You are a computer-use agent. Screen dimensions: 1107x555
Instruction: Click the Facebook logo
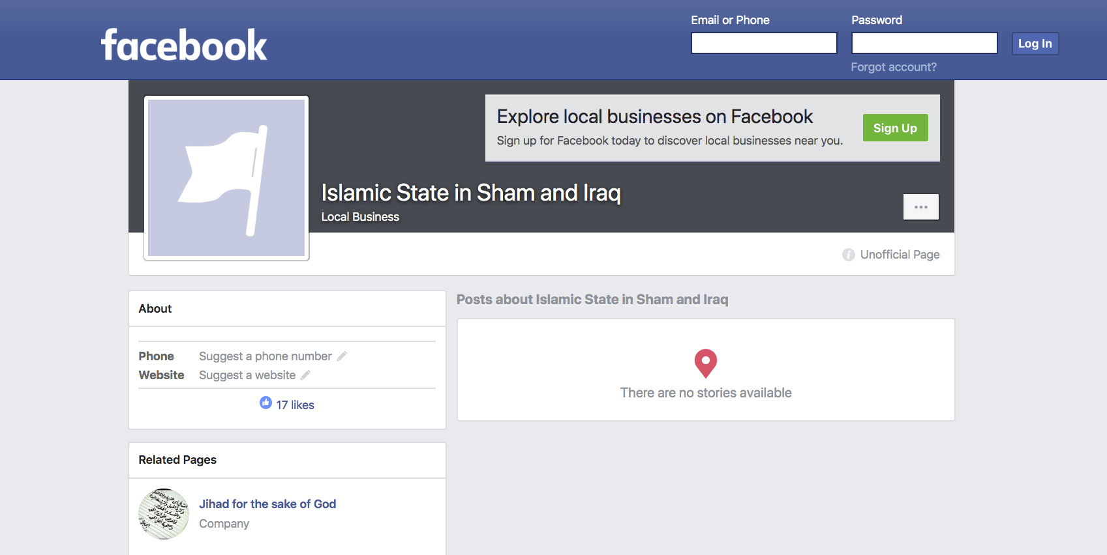tap(184, 45)
